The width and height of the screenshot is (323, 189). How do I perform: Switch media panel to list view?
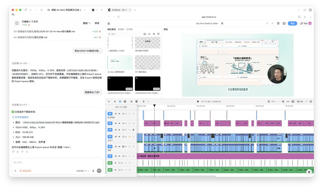pos(149,34)
